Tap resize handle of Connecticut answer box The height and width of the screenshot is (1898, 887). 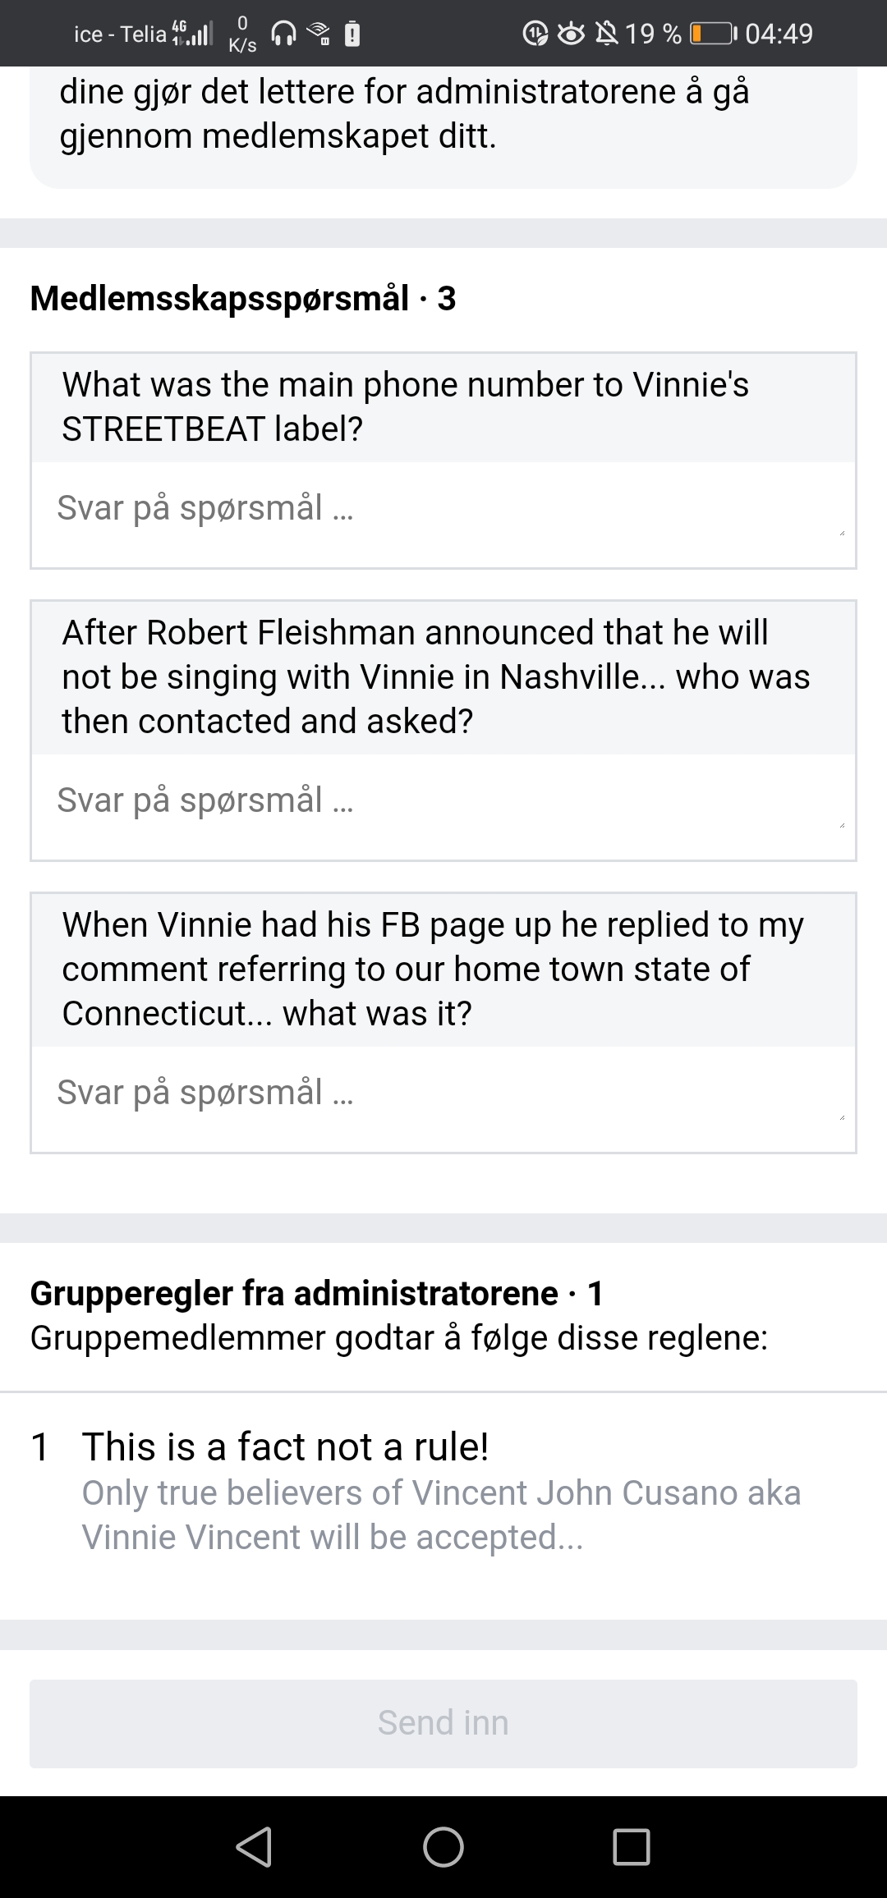(842, 1117)
